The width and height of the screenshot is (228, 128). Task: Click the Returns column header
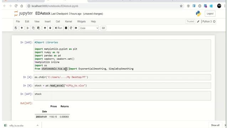click(x=64, y=106)
